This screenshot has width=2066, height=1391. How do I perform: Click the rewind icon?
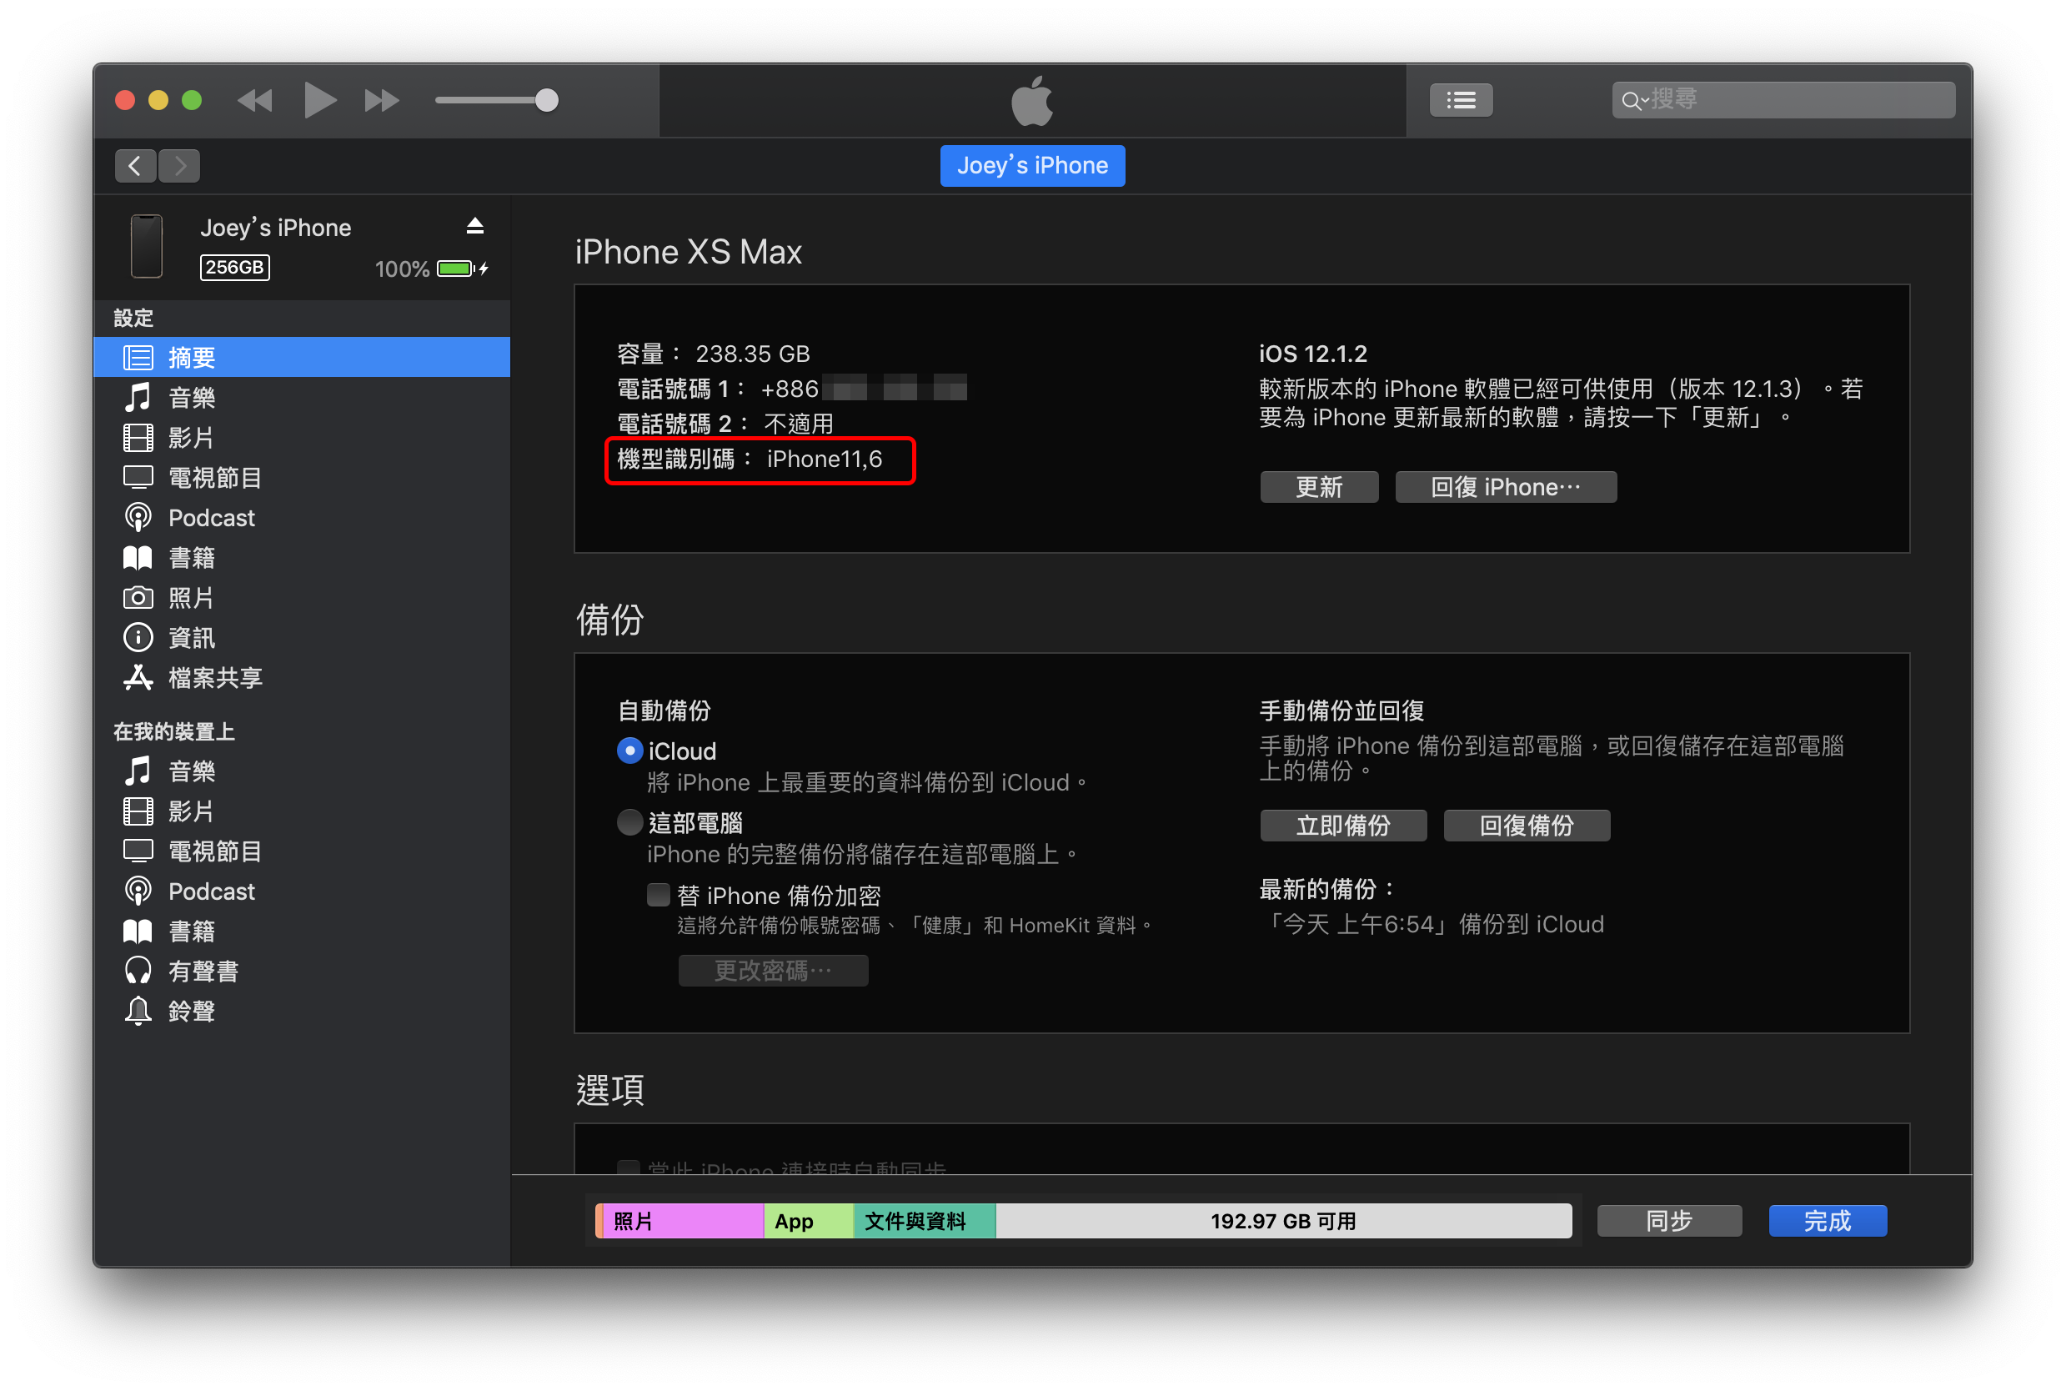pos(255,100)
